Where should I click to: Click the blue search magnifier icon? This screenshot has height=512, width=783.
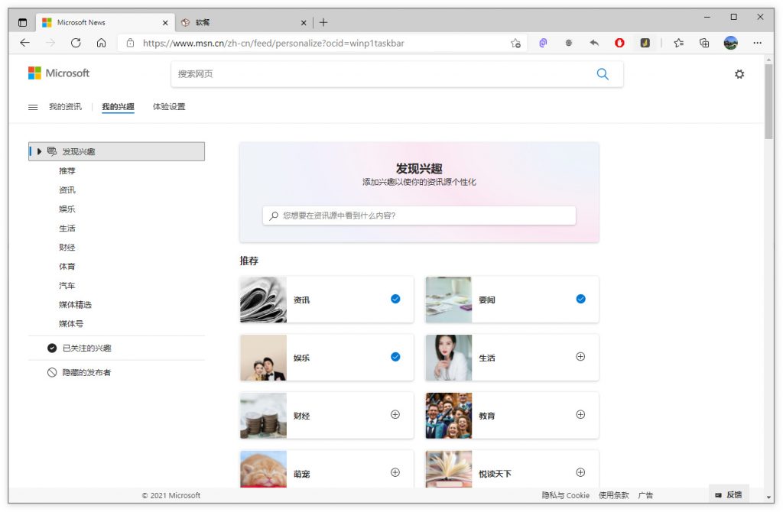pos(603,74)
